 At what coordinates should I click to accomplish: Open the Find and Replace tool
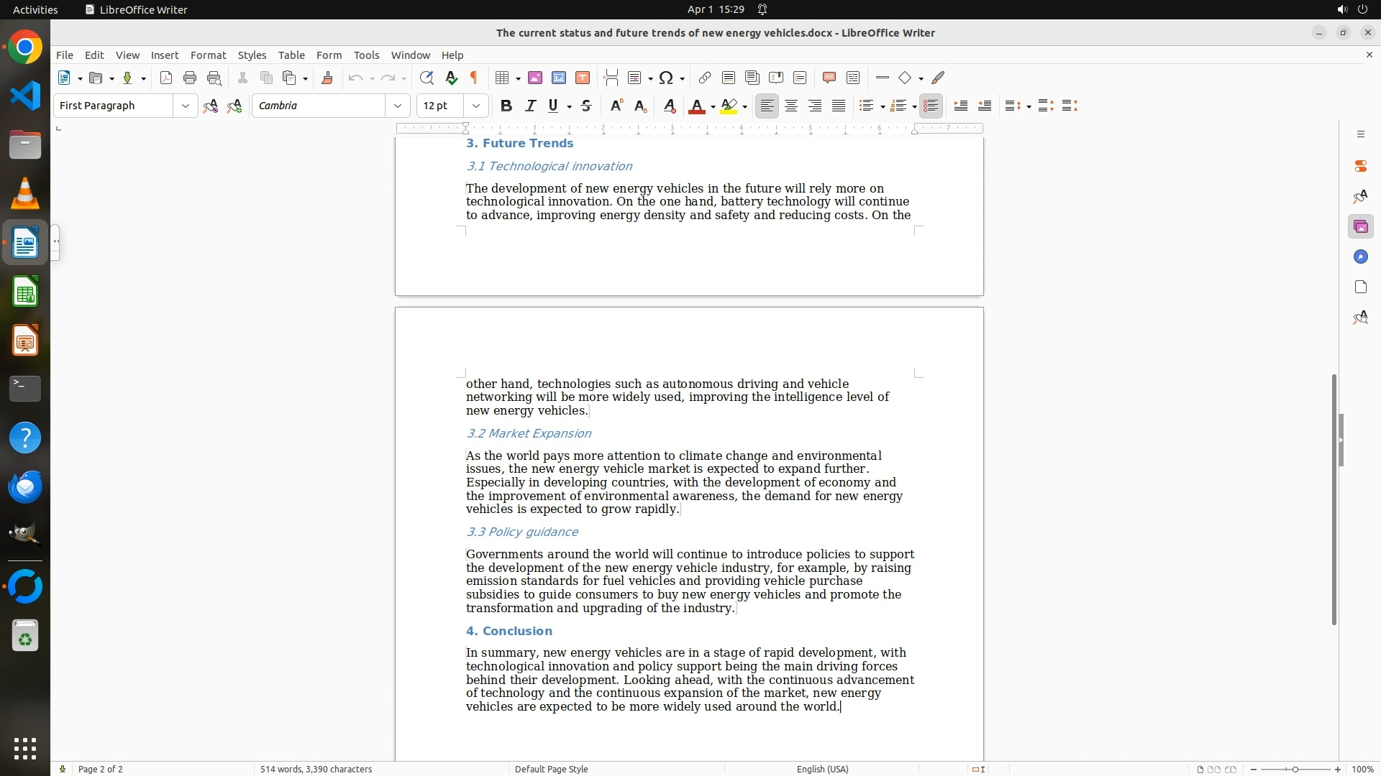[427, 78]
